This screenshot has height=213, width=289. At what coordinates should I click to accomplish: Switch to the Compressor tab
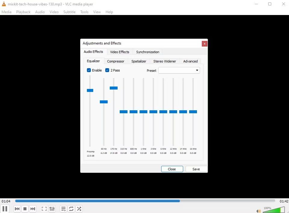tap(115, 61)
